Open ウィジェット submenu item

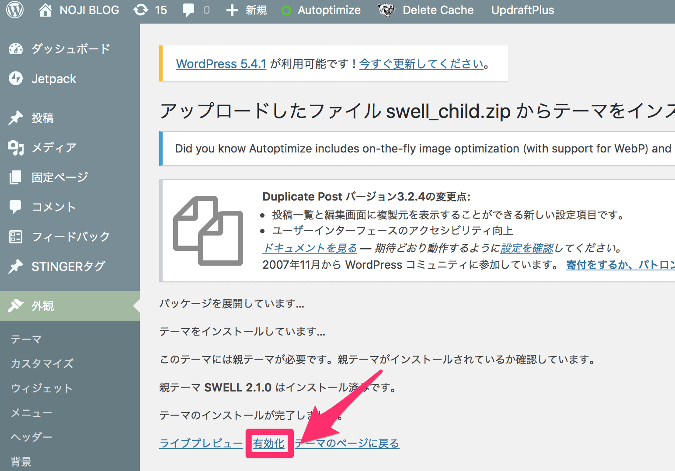42,388
